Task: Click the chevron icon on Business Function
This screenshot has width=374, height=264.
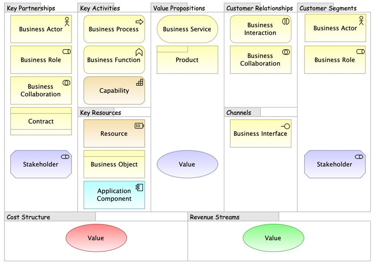Action: click(139, 52)
